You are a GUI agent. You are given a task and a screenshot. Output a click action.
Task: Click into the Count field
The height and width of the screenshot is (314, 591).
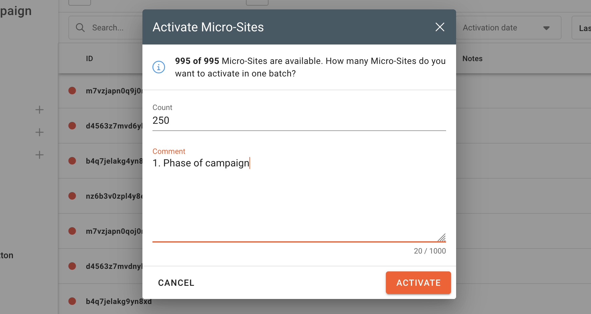pos(299,121)
